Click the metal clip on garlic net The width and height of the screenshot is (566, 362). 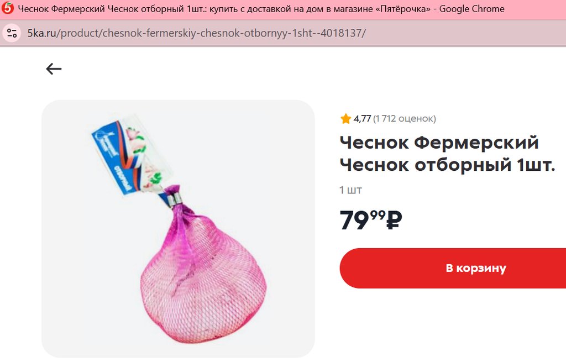175,200
